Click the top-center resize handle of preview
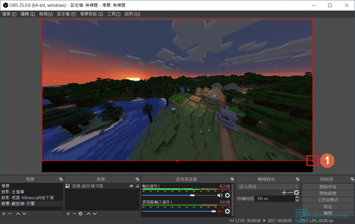 tap(177, 20)
